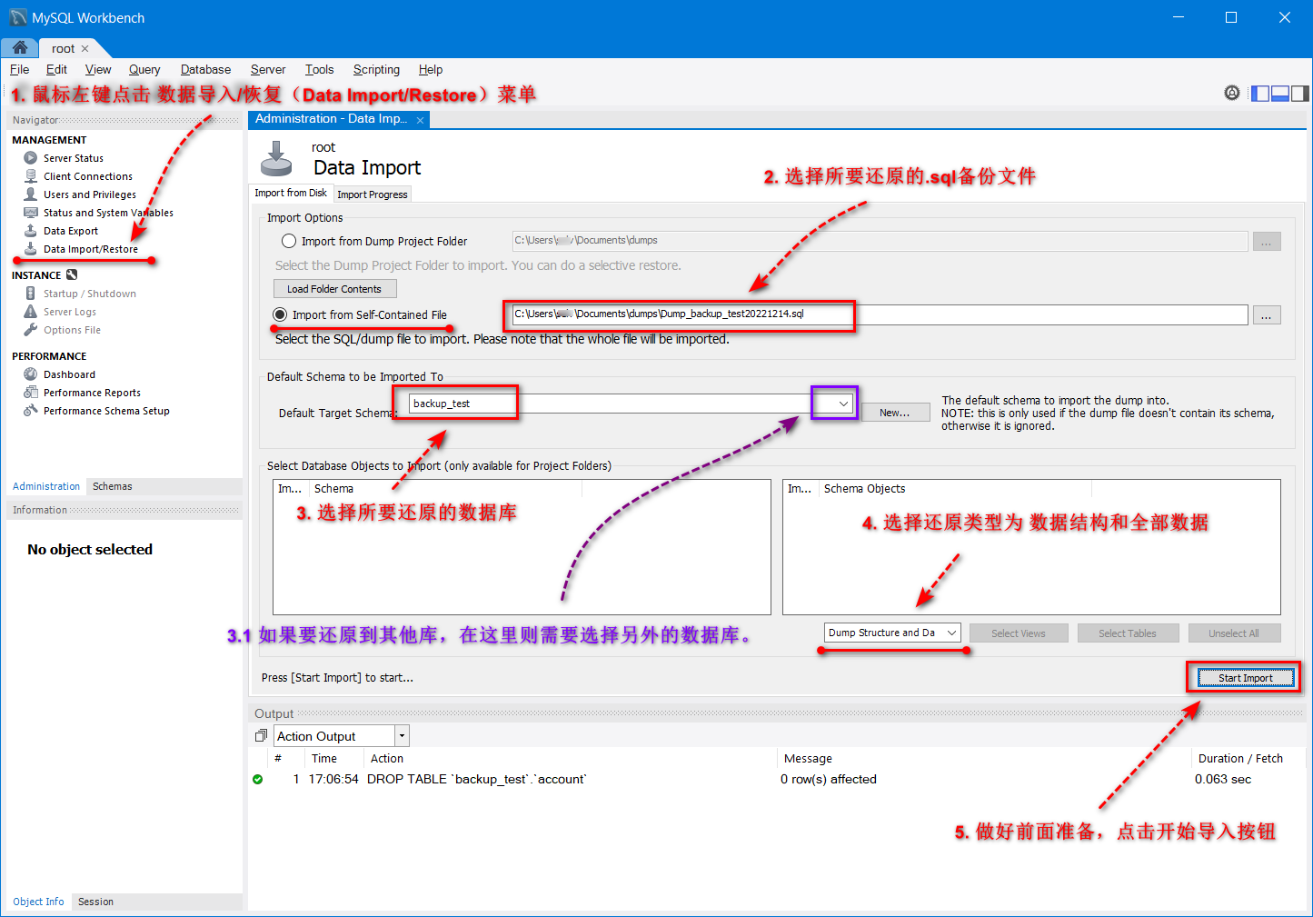The height and width of the screenshot is (917, 1313).
Task: Browse for dump project folder
Action: [x=1267, y=241]
